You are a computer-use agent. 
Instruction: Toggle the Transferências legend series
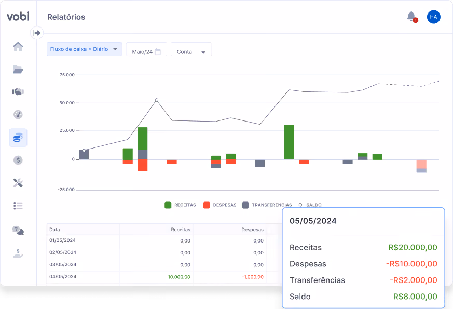tap(267, 205)
